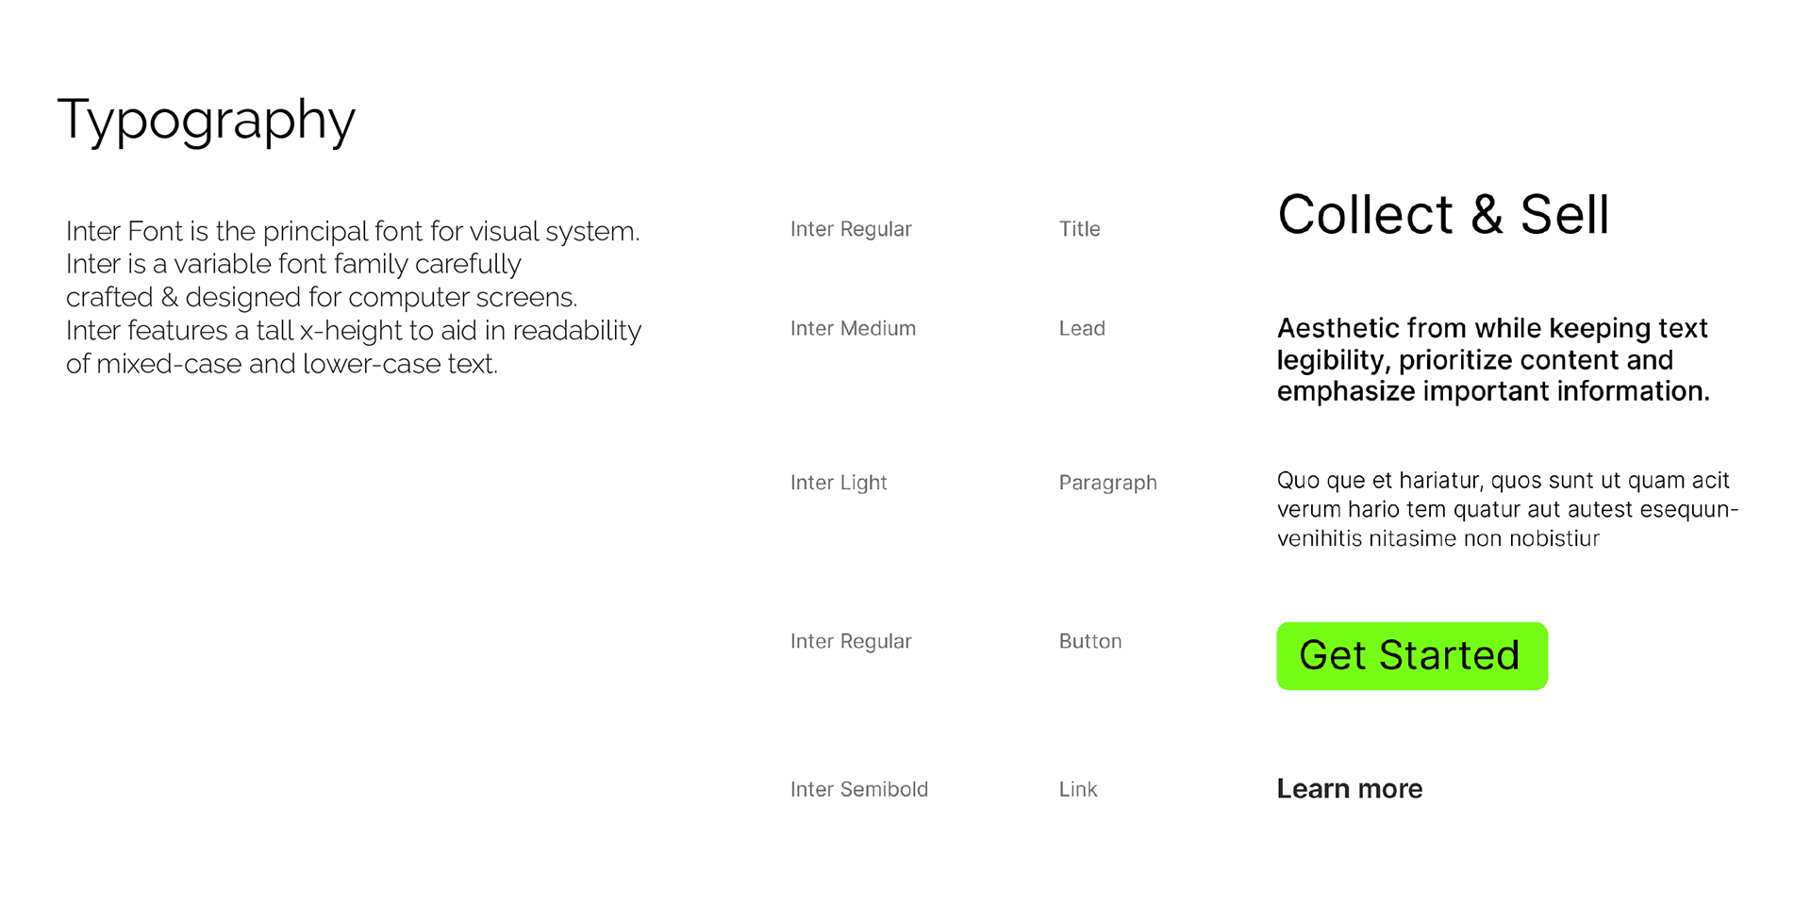Click the 'emphasize important information.' lead line

(1492, 391)
